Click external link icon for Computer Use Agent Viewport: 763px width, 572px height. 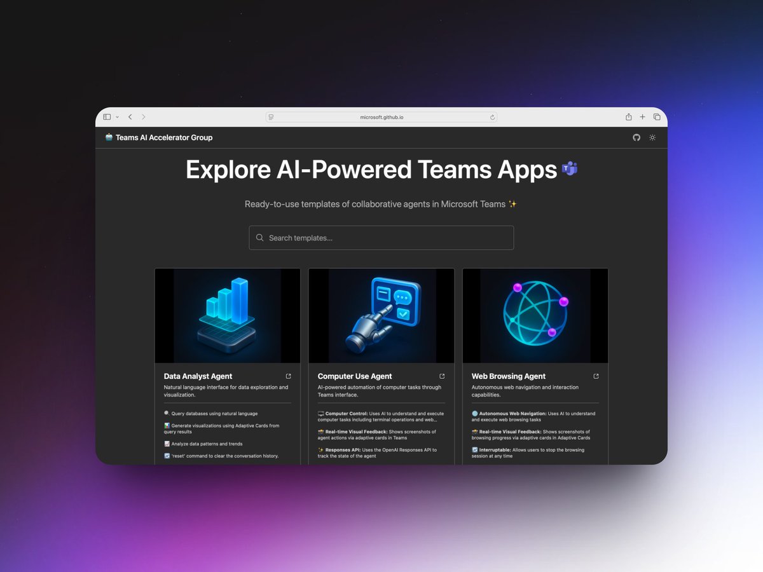(x=442, y=376)
